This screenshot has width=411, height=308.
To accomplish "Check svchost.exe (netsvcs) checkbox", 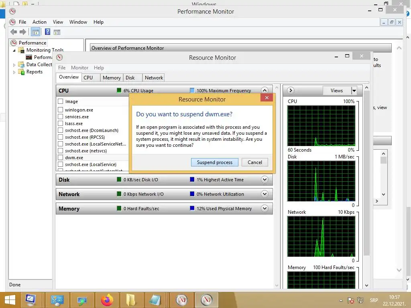I will point(61,151).
